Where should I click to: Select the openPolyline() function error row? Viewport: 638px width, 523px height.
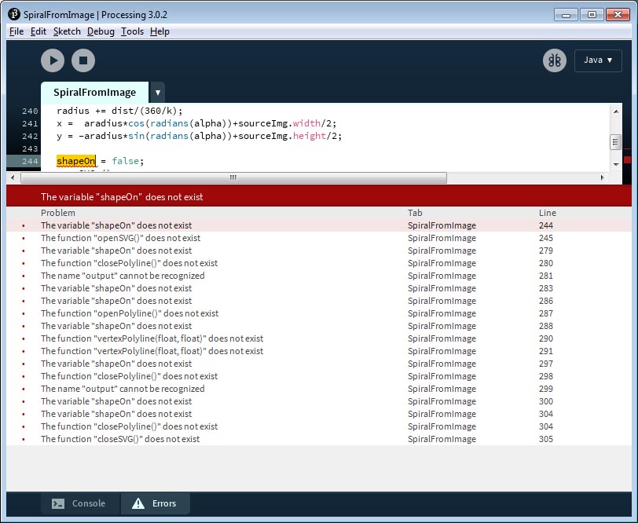pyautogui.click(x=319, y=313)
